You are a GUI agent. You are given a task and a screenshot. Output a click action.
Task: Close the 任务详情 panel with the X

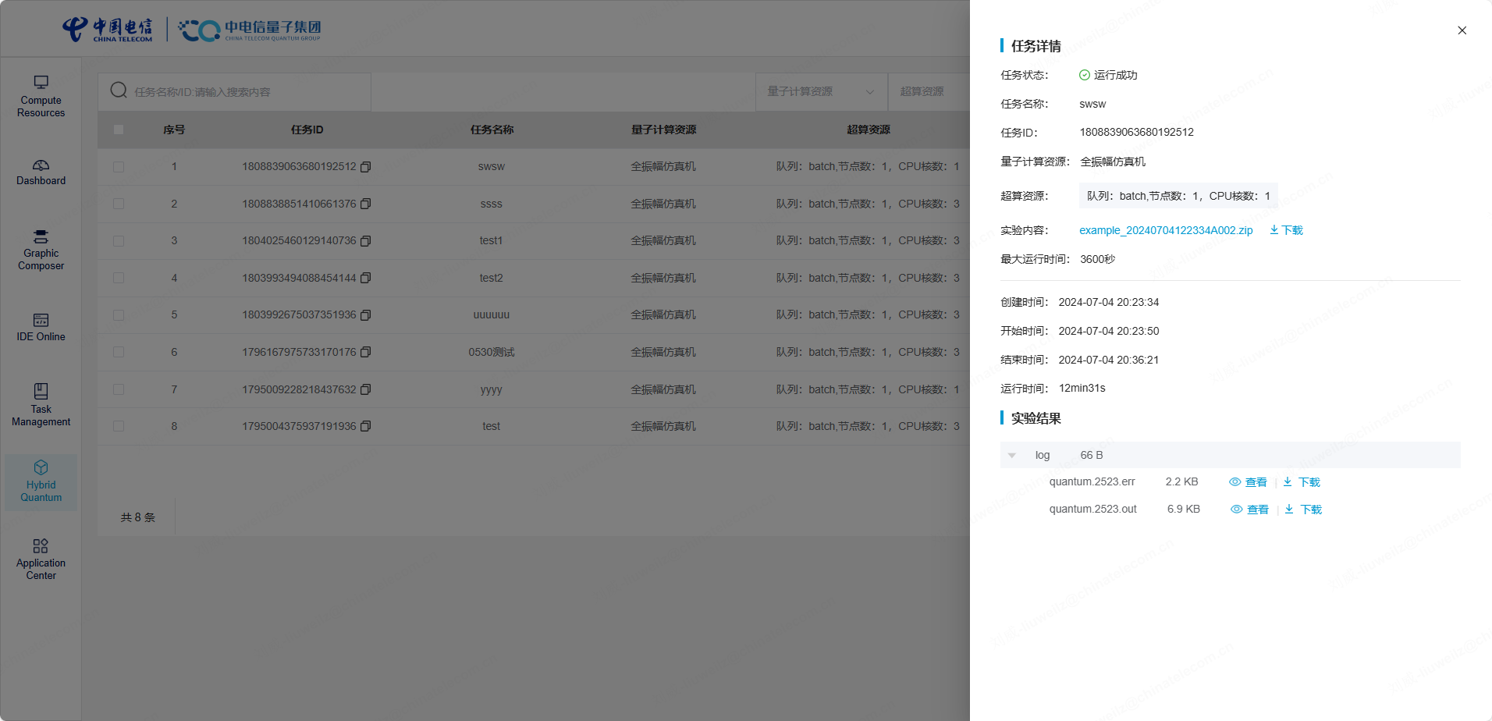click(x=1462, y=30)
